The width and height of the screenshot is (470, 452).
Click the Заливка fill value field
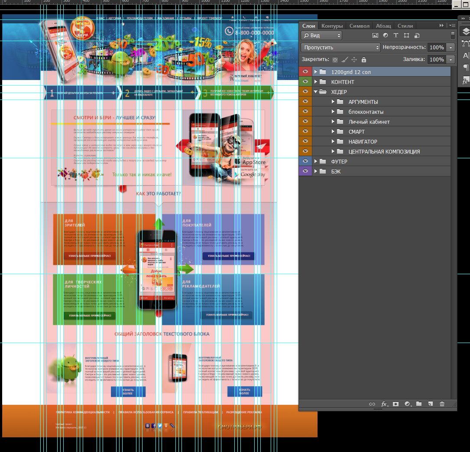[x=436, y=60]
